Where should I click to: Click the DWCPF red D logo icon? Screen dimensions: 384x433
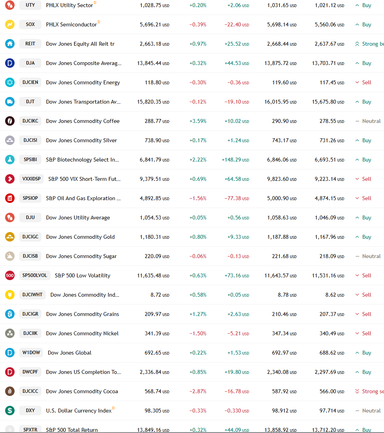tap(10, 372)
